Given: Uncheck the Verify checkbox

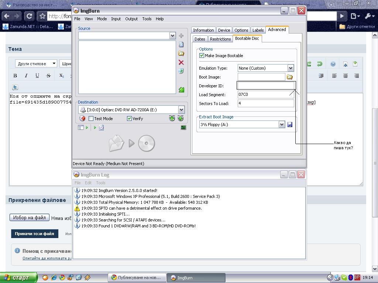Looking at the screenshot, I should (x=129, y=119).
